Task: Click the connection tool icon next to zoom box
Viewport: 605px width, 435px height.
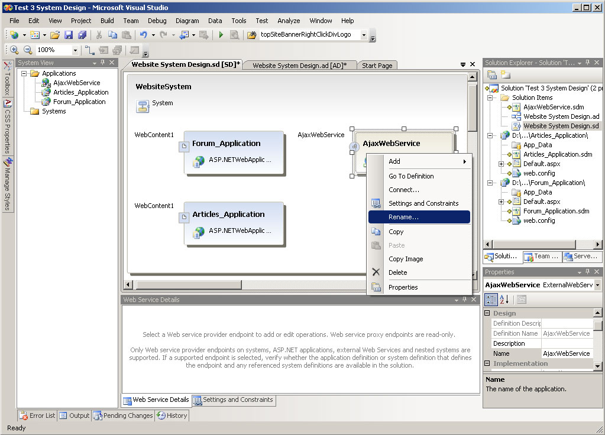Action: coord(89,50)
